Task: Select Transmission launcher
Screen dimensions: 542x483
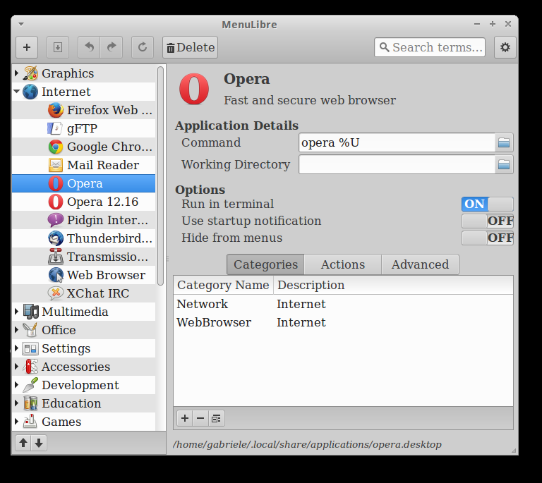Action: [x=84, y=257]
